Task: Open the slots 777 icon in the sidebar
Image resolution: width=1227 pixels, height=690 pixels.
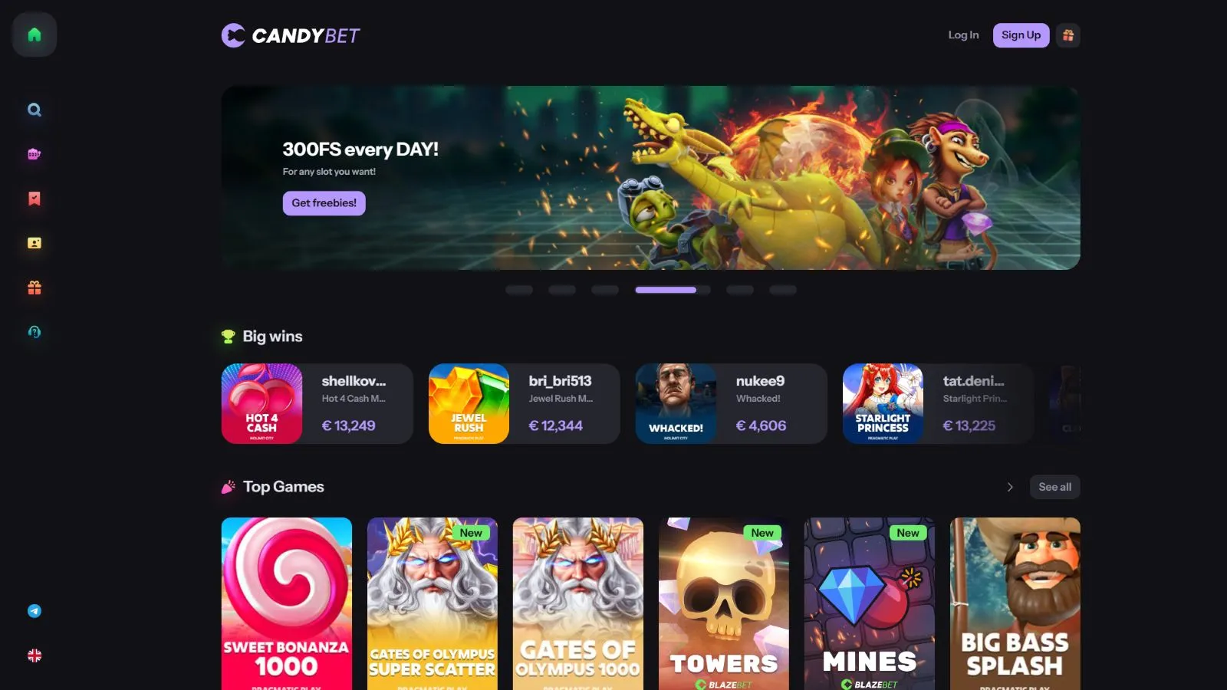Action: pos(35,154)
